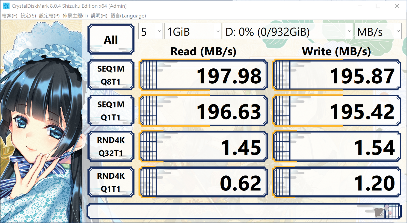Image resolution: width=407 pixels, height=223 pixels.
Task: Run the RND4K Q1T1 benchmark
Action: tap(111, 182)
